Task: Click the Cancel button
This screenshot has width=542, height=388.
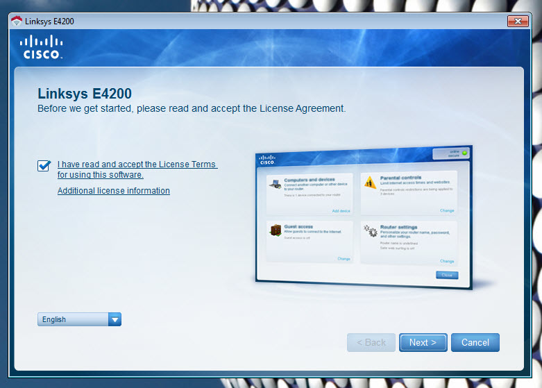Action: [x=475, y=342]
